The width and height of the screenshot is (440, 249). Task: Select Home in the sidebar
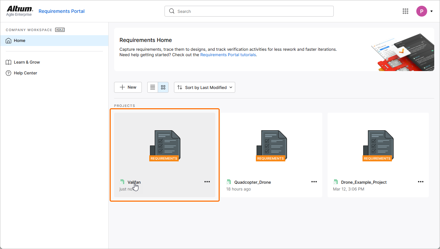20,41
